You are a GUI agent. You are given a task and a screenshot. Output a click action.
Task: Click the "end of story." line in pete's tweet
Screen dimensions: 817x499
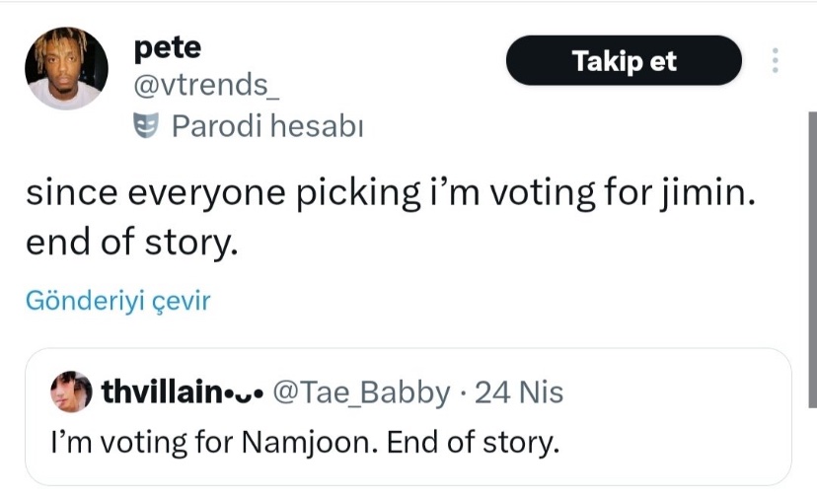pos(134,242)
